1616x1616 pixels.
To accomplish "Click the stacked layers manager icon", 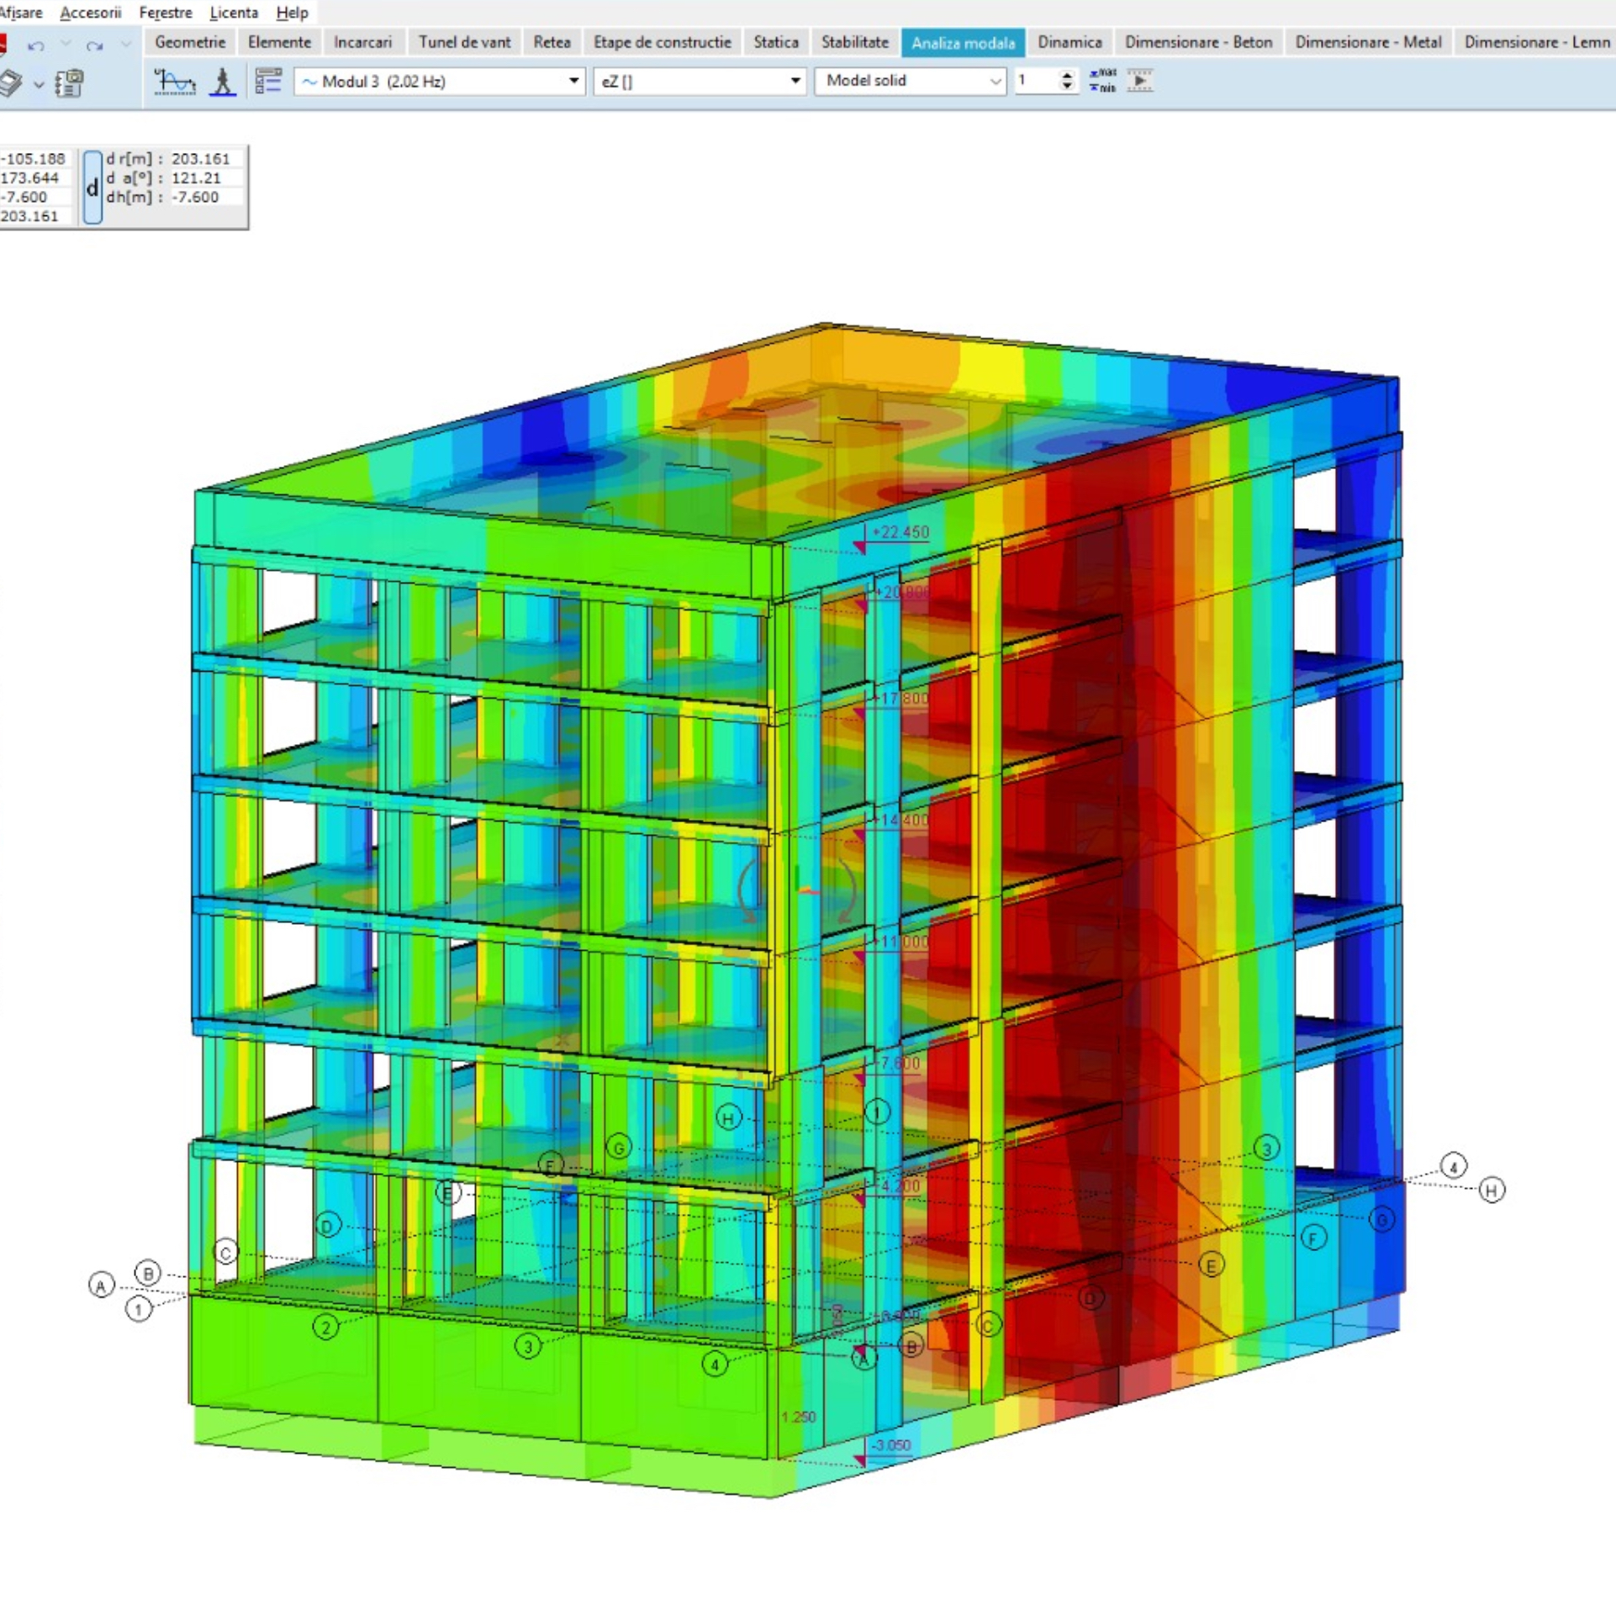I will tap(10, 83).
